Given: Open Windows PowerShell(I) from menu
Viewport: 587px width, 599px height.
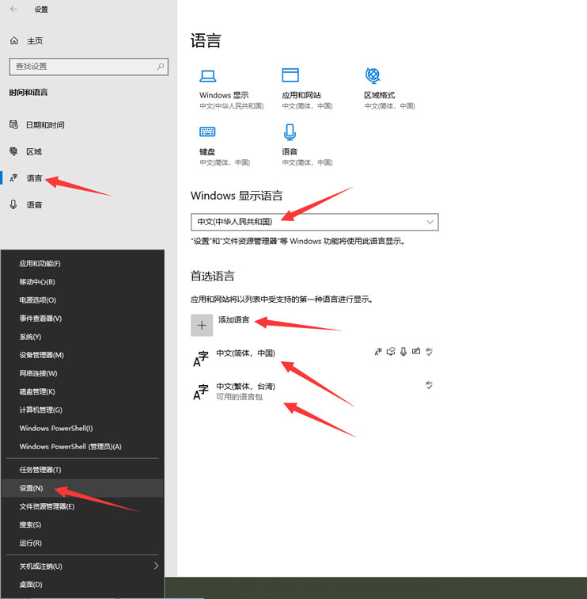Looking at the screenshot, I should tap(56, 429).
